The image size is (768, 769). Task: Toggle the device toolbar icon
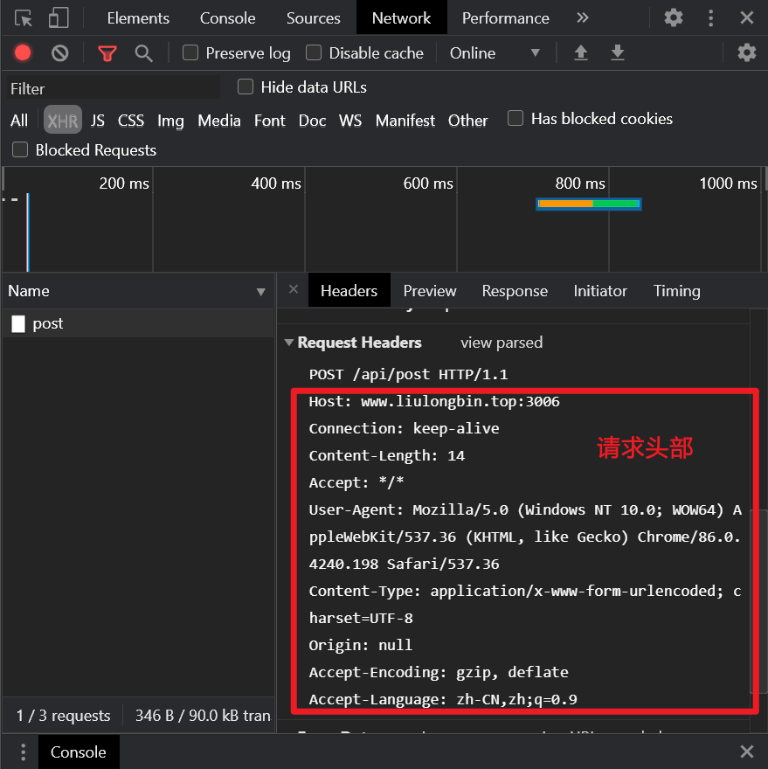coord(59,18)
